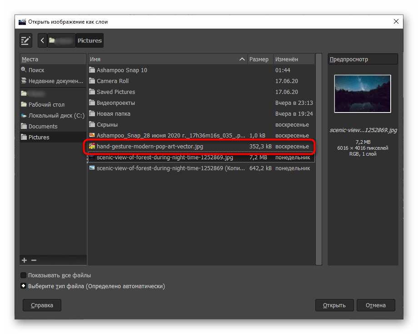Select scenic-view-of-forest-during-night-time-1252869.jpg file name
The image size is (418, 334).
pyautogui.click(x=165, y=157)
